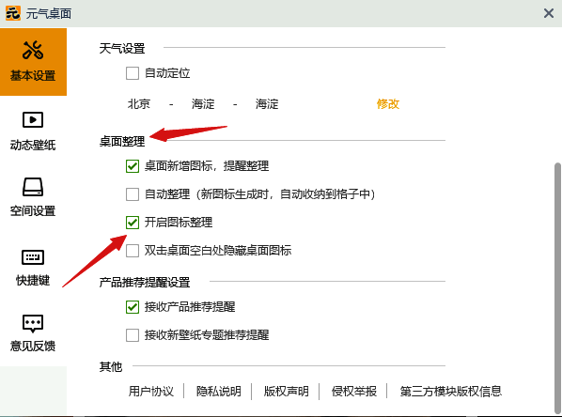This screenshot has height=417, width=562.
Task: Switch to 动态壁纸 tab label
Action: click(33, 145)
